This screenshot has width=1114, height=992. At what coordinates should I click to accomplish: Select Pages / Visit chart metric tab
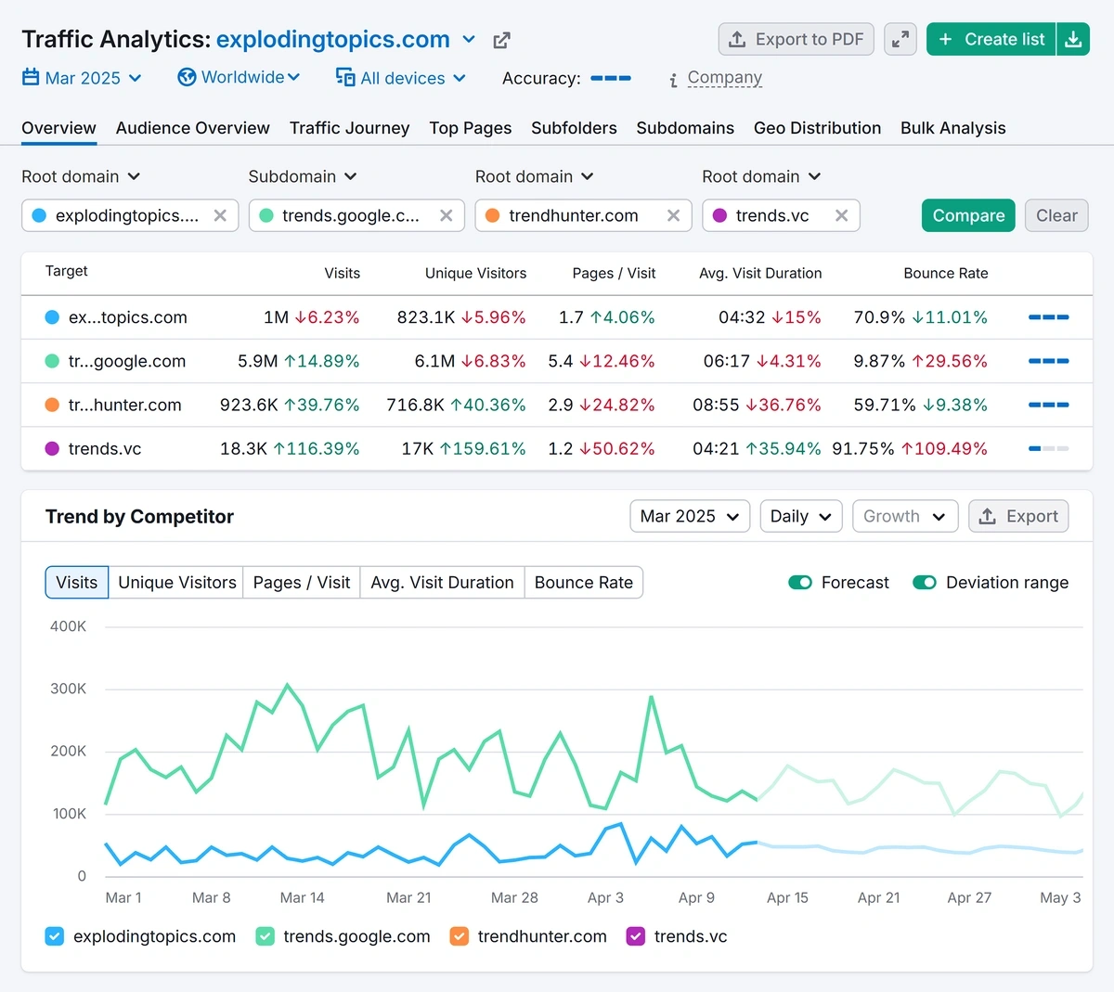(302, 583)
